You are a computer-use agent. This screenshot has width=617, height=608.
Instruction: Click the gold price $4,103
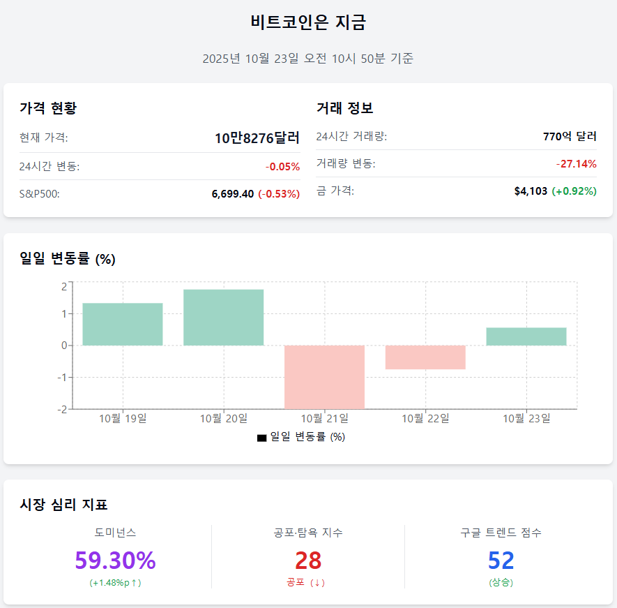(531, 191)
